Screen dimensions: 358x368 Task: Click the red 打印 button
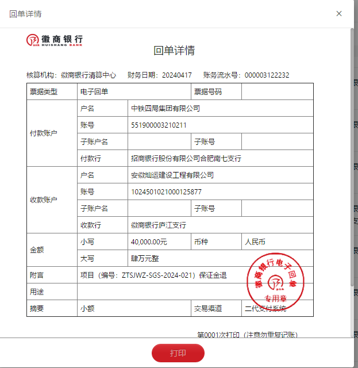(178, 353)
